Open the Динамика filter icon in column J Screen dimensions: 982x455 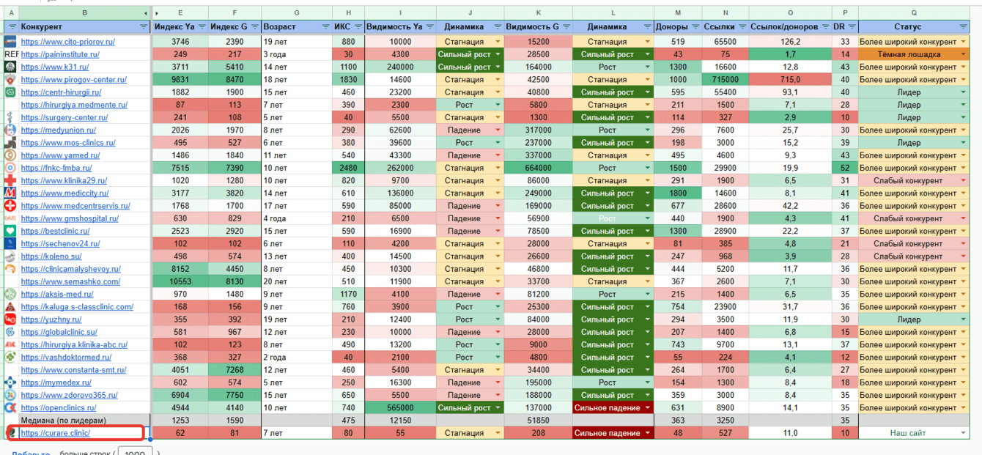tap(498, 26)
